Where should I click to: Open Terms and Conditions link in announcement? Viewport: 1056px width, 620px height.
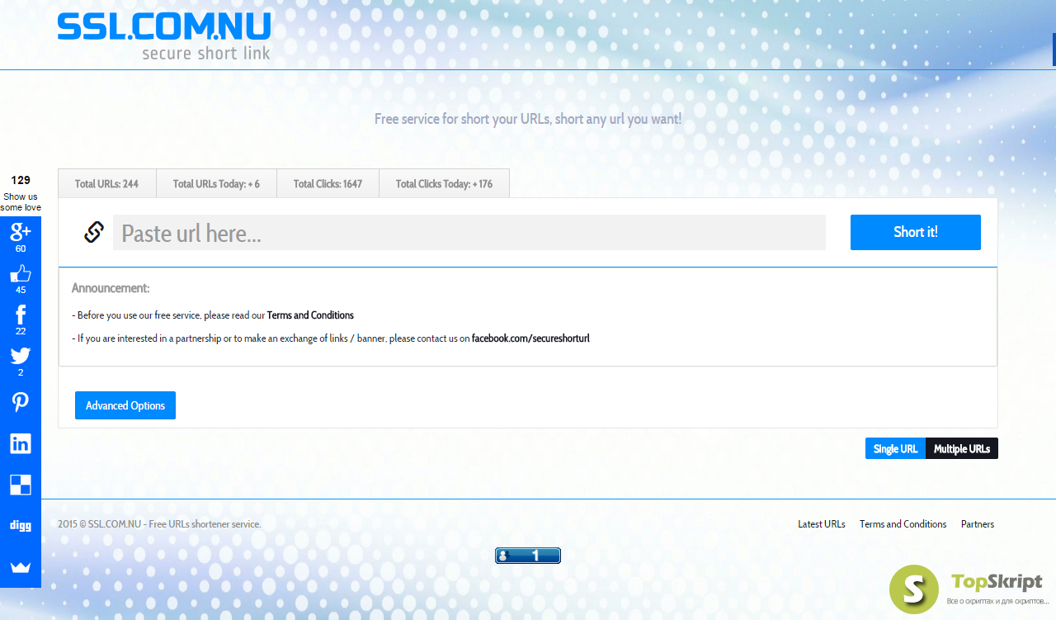tap(310, 315)
